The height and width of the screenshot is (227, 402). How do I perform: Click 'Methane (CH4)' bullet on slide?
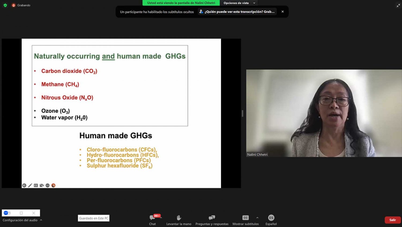pyautogui.click(x=60, y=84)
